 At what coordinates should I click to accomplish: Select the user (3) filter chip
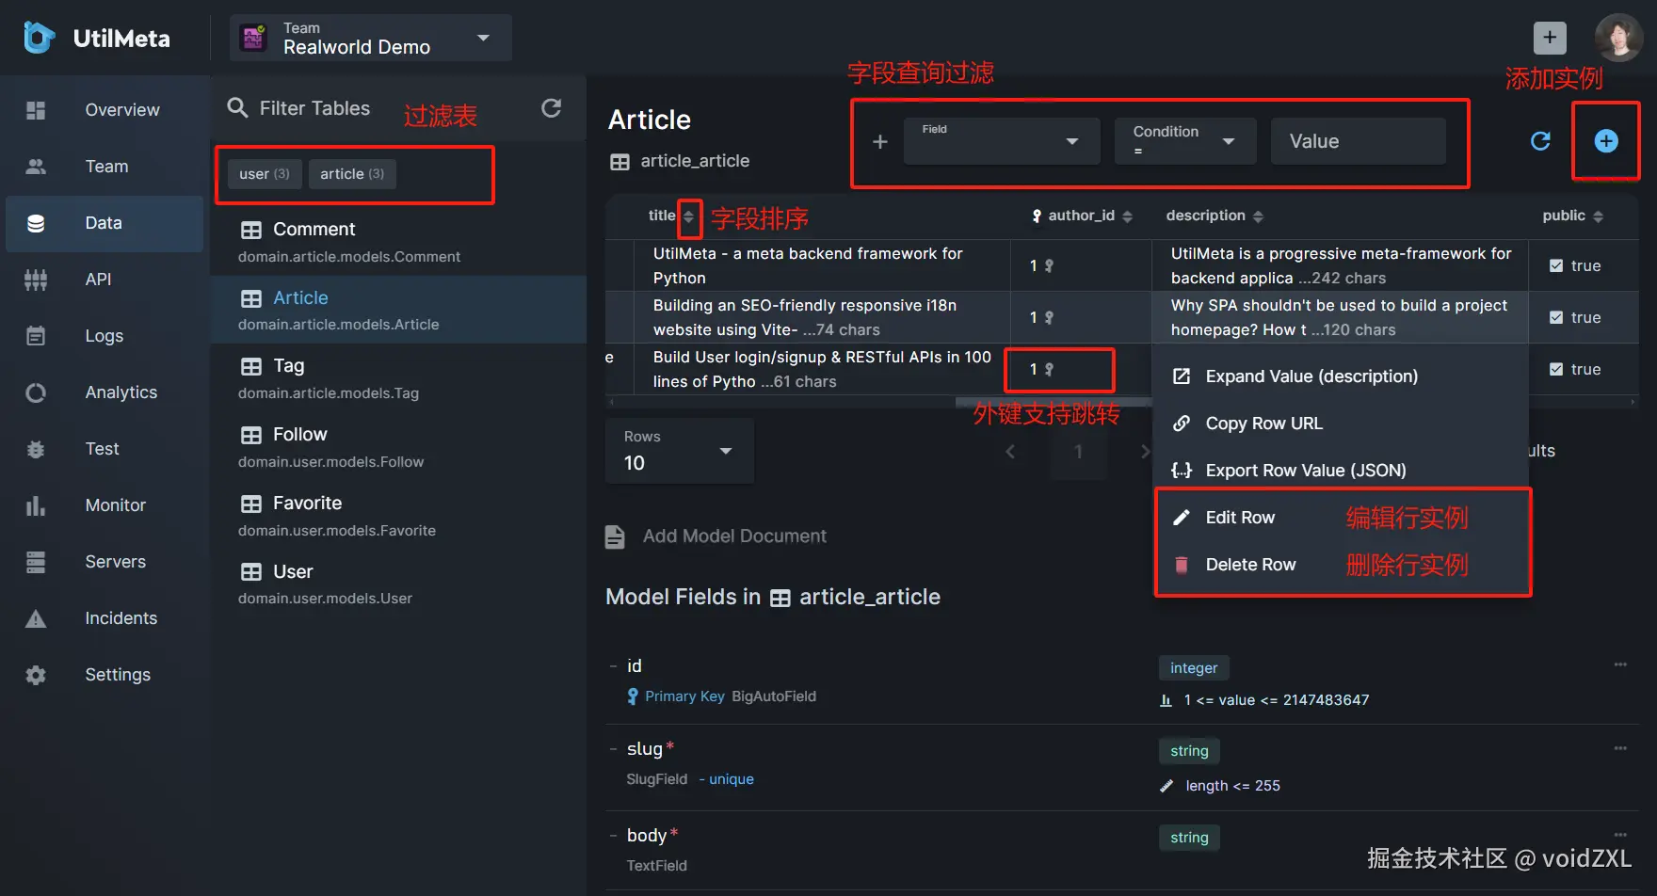click(265, 174)
